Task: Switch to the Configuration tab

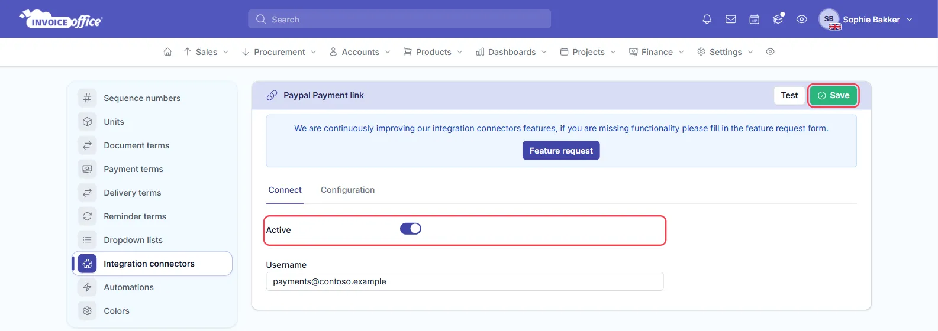Action: pos(347,190)
